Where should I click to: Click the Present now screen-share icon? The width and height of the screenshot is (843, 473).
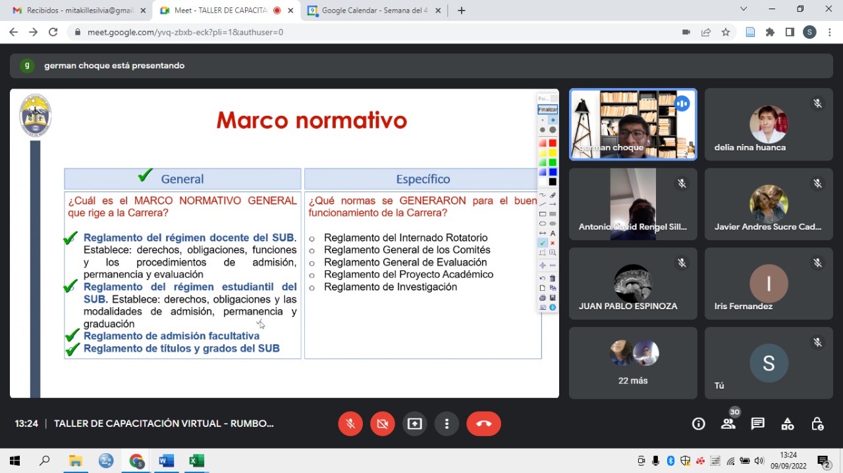(415, 424)
